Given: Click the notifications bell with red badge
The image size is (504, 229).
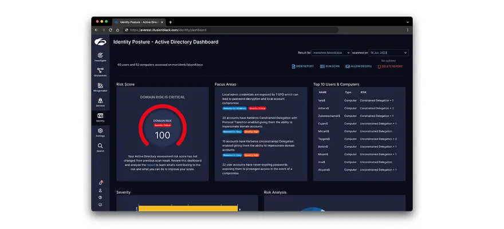Looking at the screenshot, I should [x=100, y=183].
